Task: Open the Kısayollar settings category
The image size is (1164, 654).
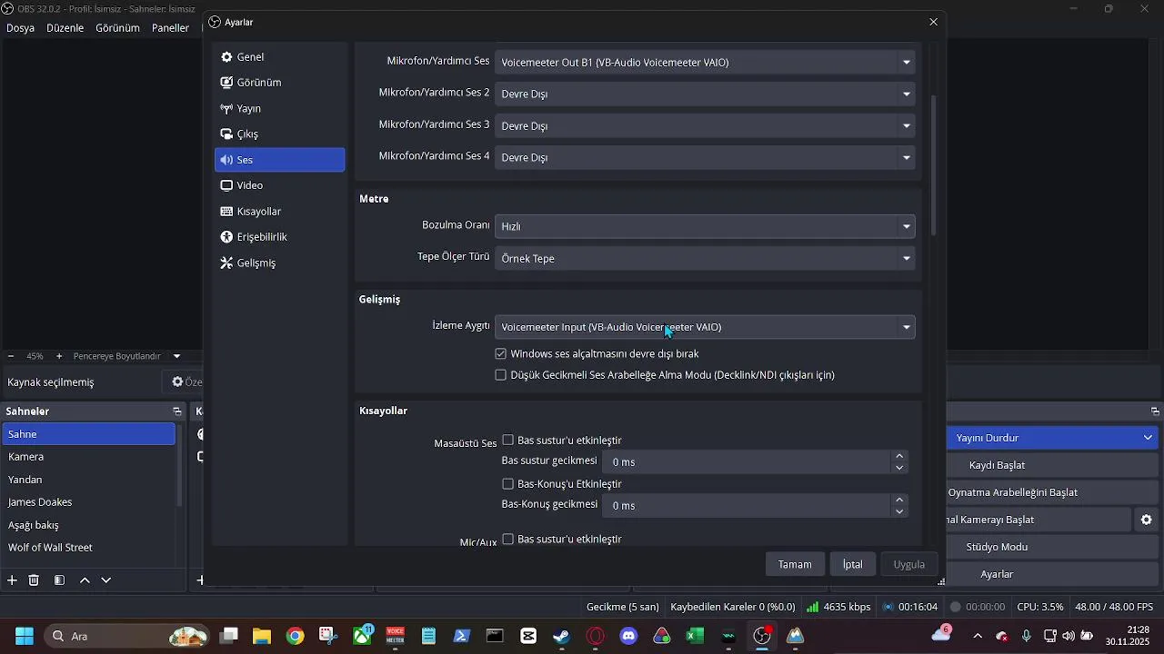Action: 279,211
